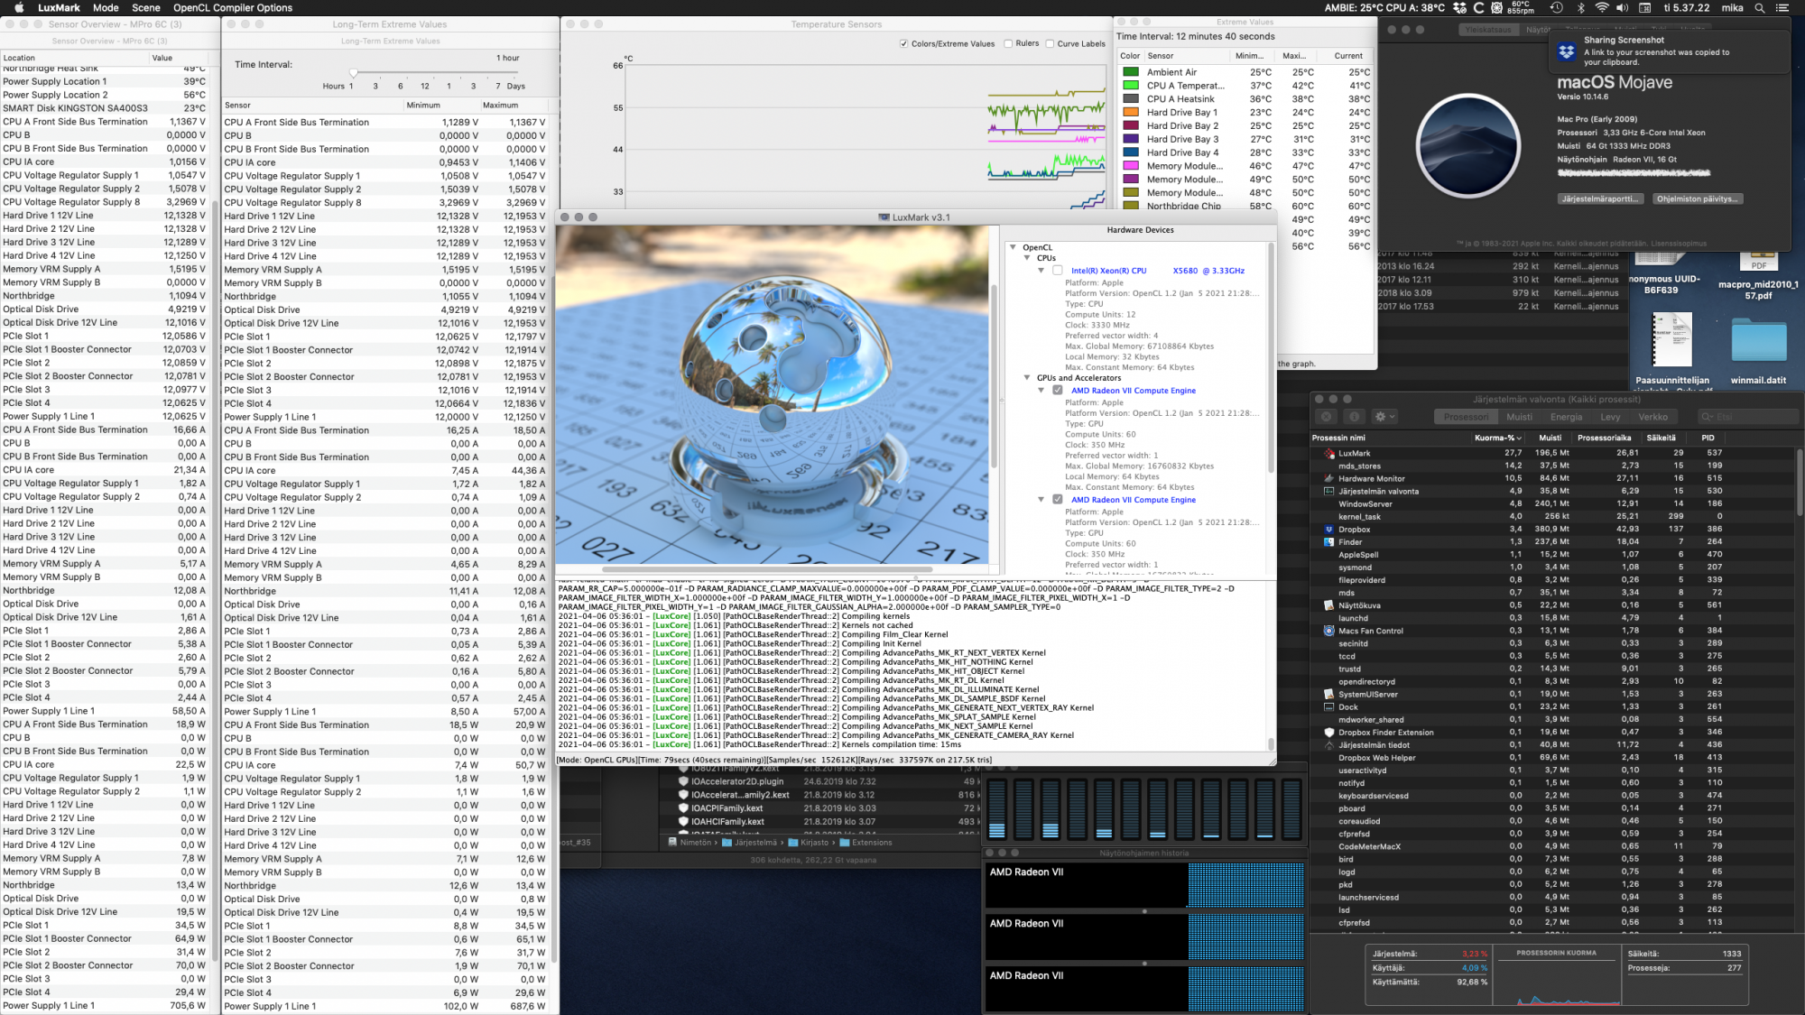Collapse the CPUs tree node
The width and height of the screenshot is (1805, 1015).
coord(1027,258)
